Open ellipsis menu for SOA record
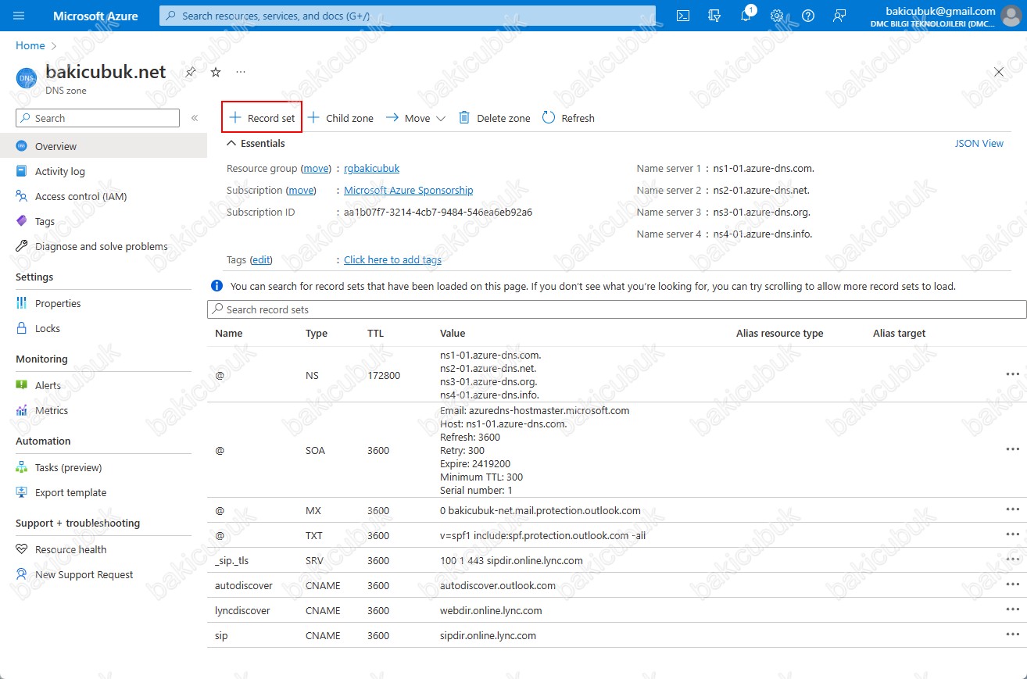The image size is (1027, 679). click(x=1013, y=449)
